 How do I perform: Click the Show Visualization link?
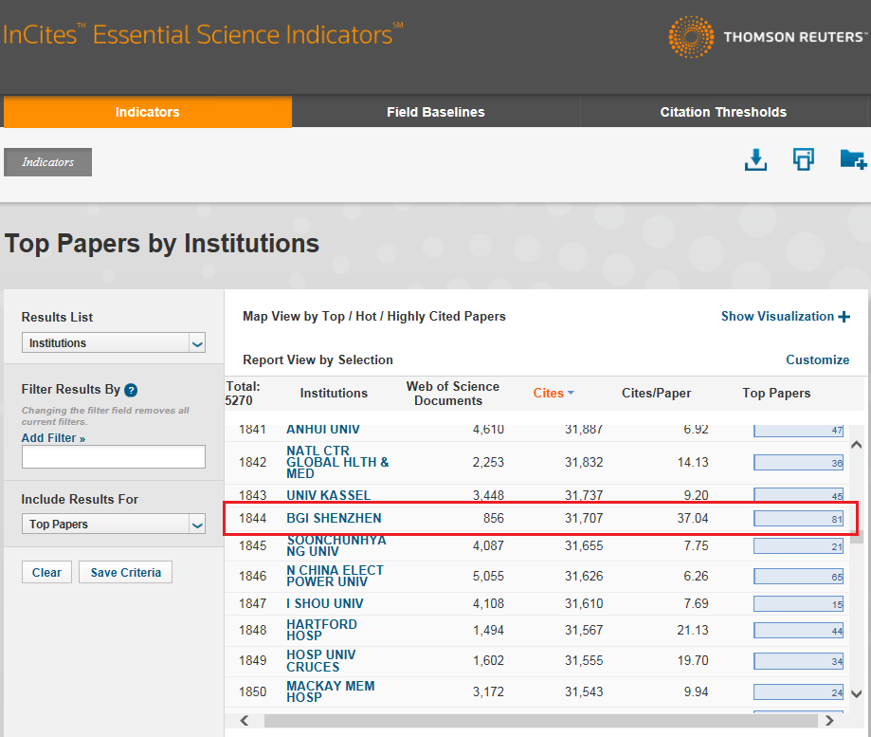pos(777,316)
